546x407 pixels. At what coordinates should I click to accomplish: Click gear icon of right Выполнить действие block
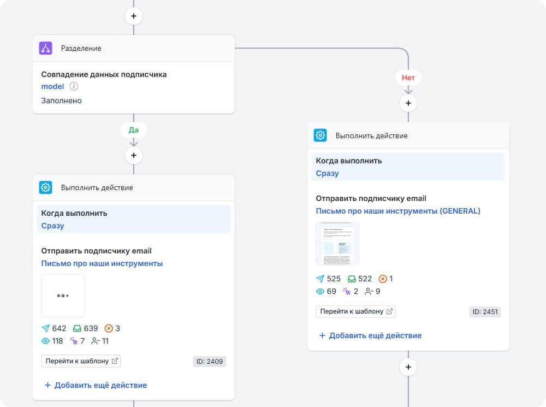320,135
